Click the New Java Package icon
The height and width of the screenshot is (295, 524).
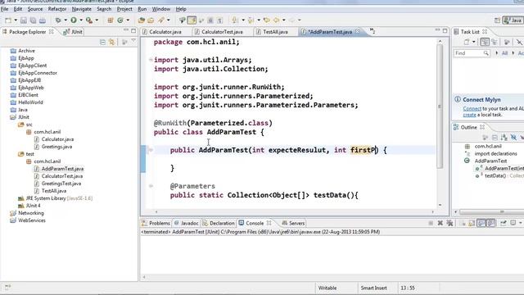[x=110, y=20]
